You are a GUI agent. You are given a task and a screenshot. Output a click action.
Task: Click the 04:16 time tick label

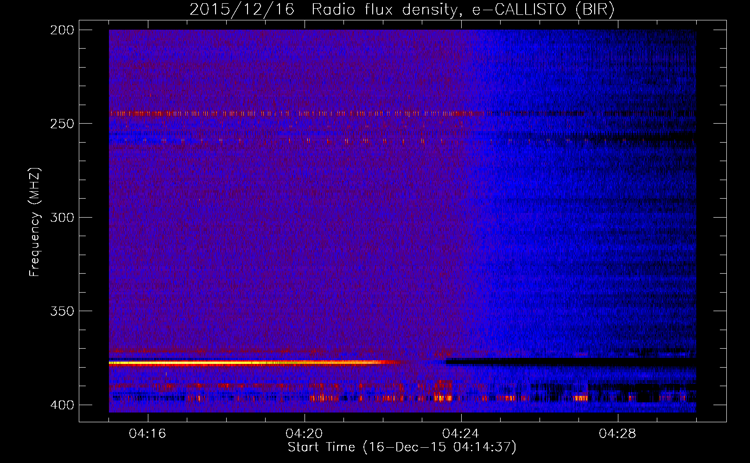pyautogui.click(x=147, y=434)
